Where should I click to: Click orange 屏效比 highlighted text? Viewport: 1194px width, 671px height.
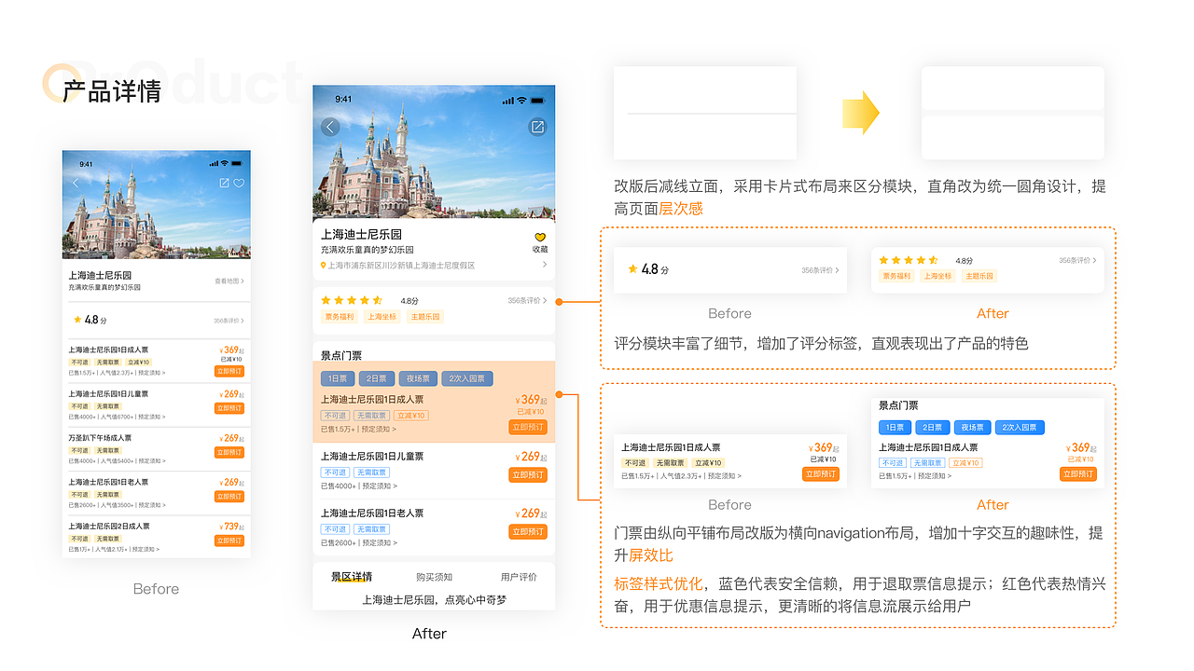(651, 555)
